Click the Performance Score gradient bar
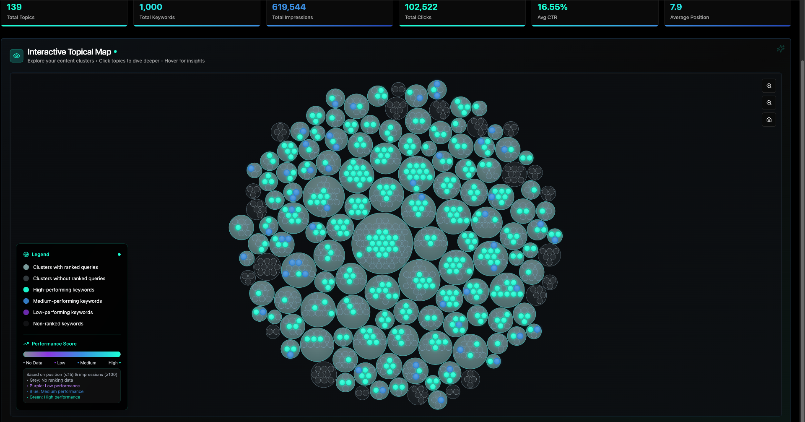805x422 pixels. coord(72,354)
